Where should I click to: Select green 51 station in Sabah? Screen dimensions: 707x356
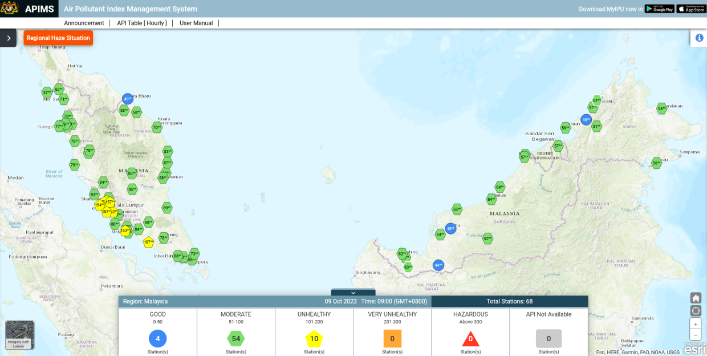(x=596, y=126)
